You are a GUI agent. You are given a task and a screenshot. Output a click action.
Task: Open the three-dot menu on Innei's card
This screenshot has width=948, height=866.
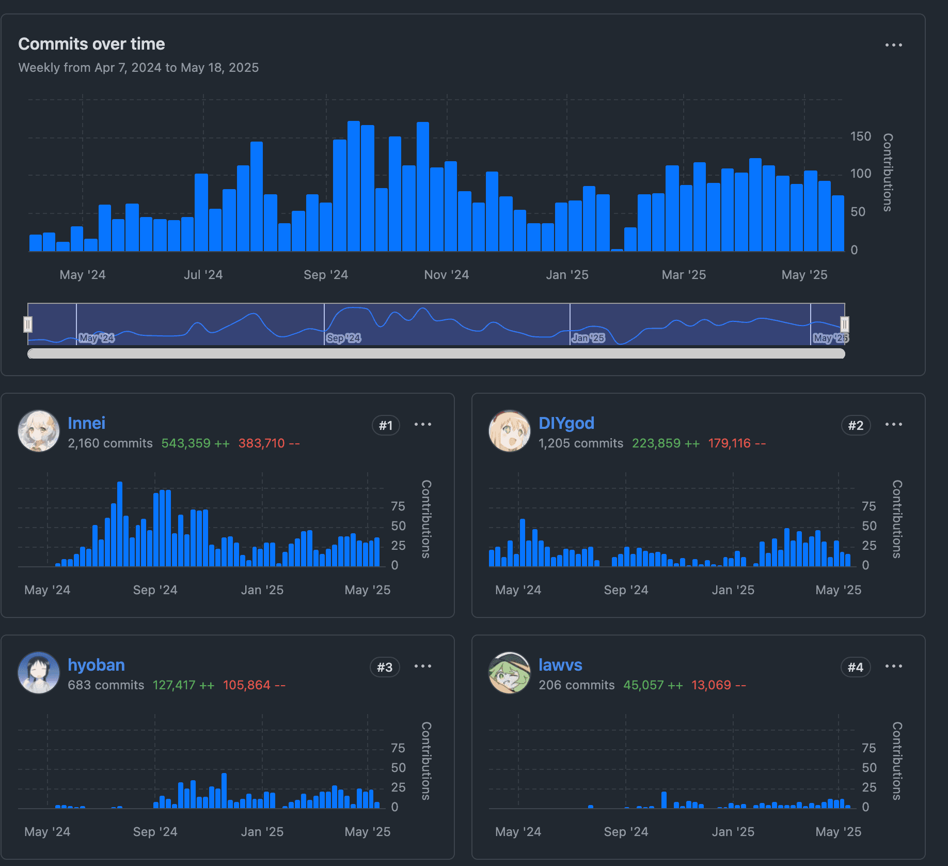pos(422,425)
